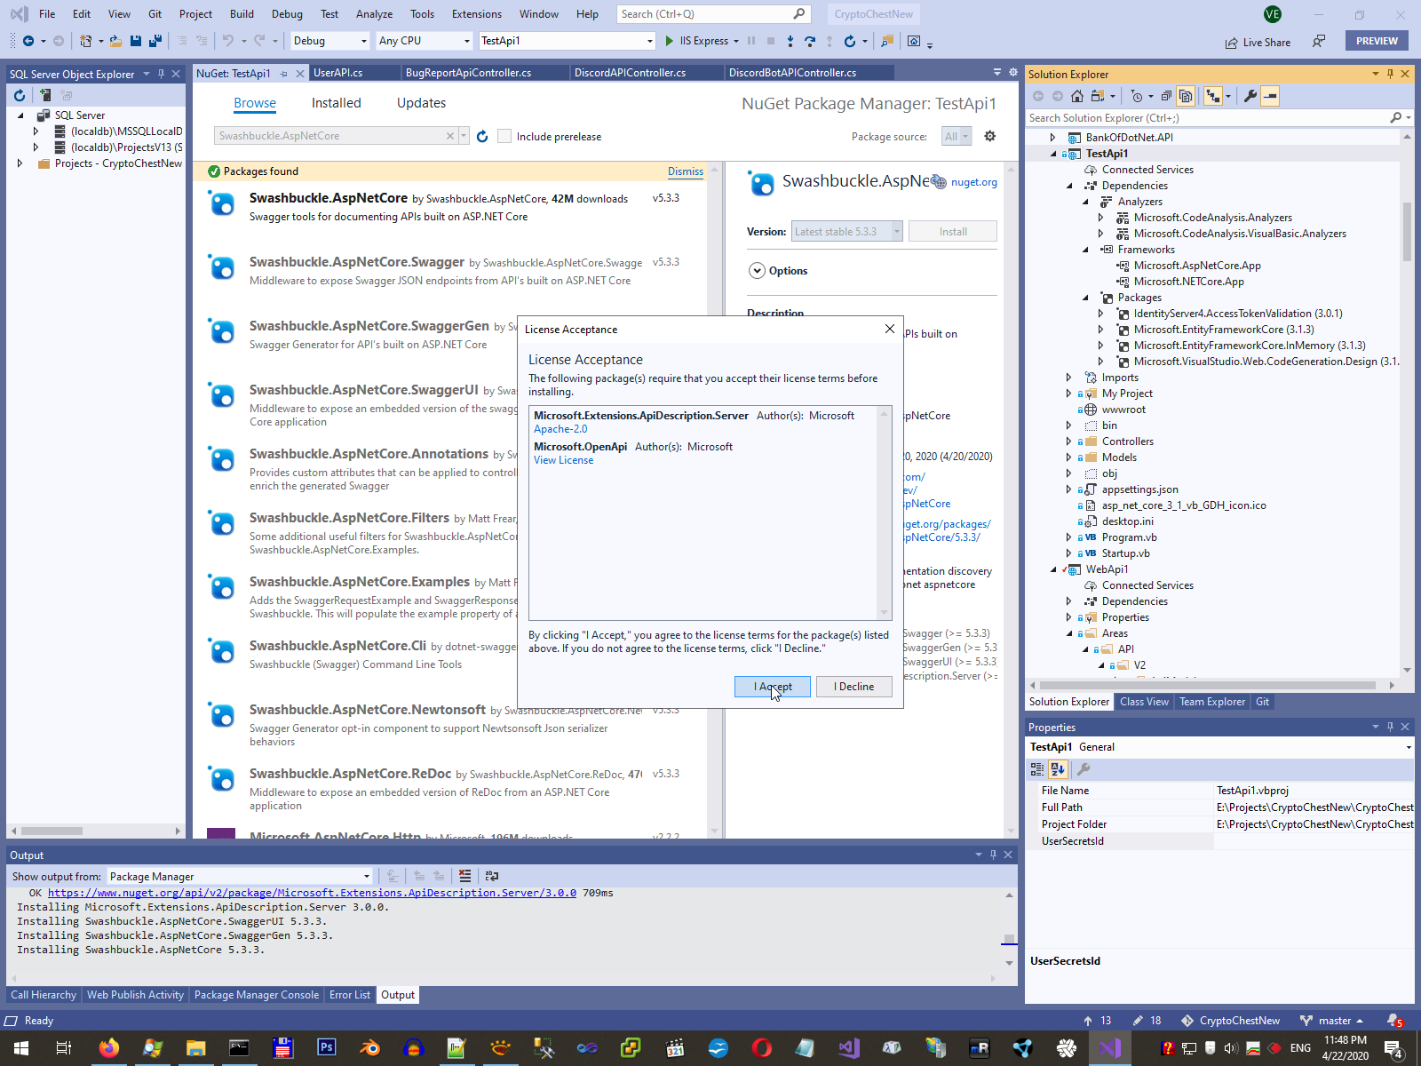Open the Show output from dropdown
This screenshot has width=1421, height=1066.
tap(240, 877)
